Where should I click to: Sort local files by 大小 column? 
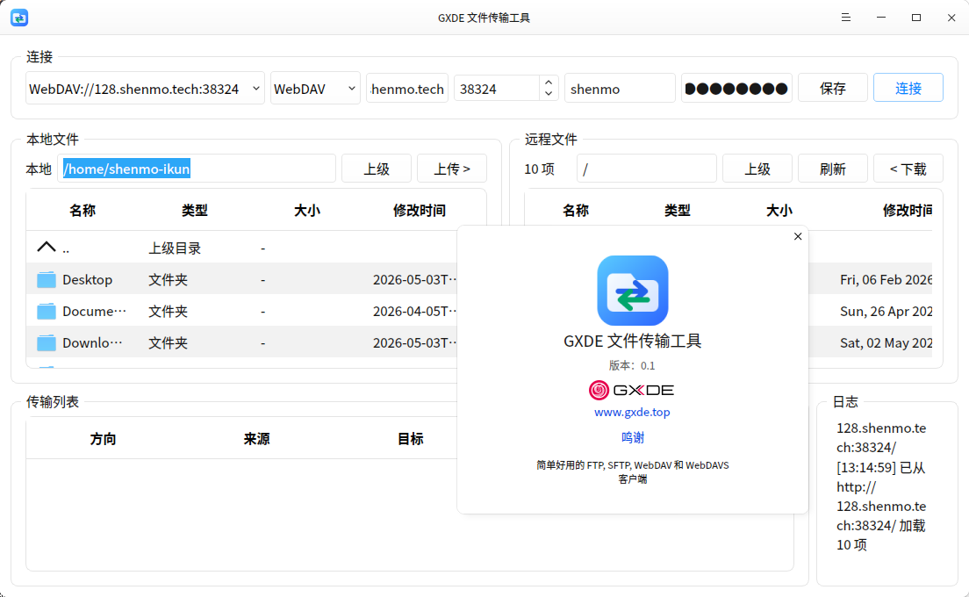coord(307,210)
